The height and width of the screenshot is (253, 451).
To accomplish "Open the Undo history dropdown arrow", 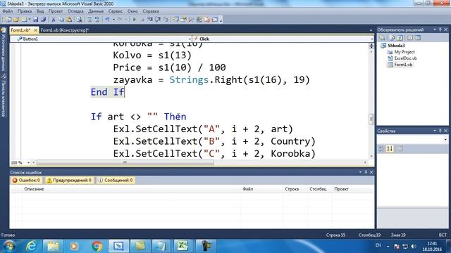I will pyautogui.click(x=113, y=20).
